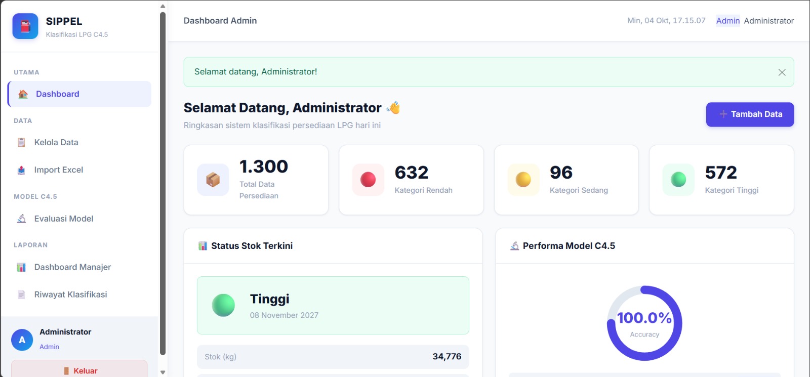Click the Stok (kg) label

[220, 357]
